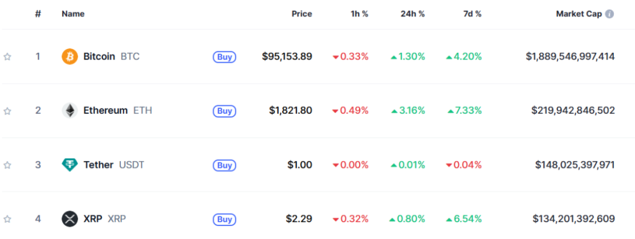The width and height of the screenshot is (635, 239).
Task: Click the Buy button for XRP
Action: pos(224,219)
